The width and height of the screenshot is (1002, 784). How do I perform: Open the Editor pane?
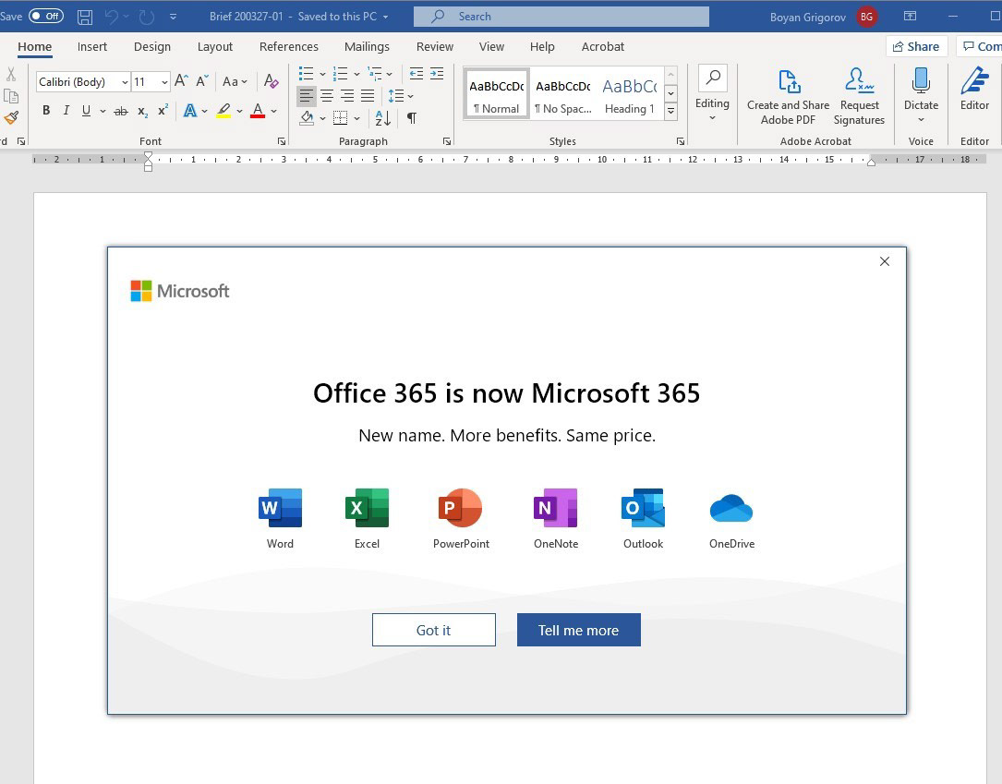[974, 90]
